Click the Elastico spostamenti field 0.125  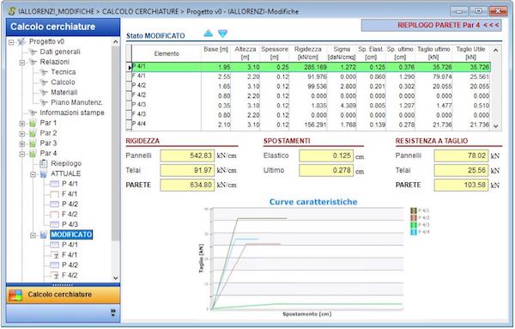click(x=326, y=155)
